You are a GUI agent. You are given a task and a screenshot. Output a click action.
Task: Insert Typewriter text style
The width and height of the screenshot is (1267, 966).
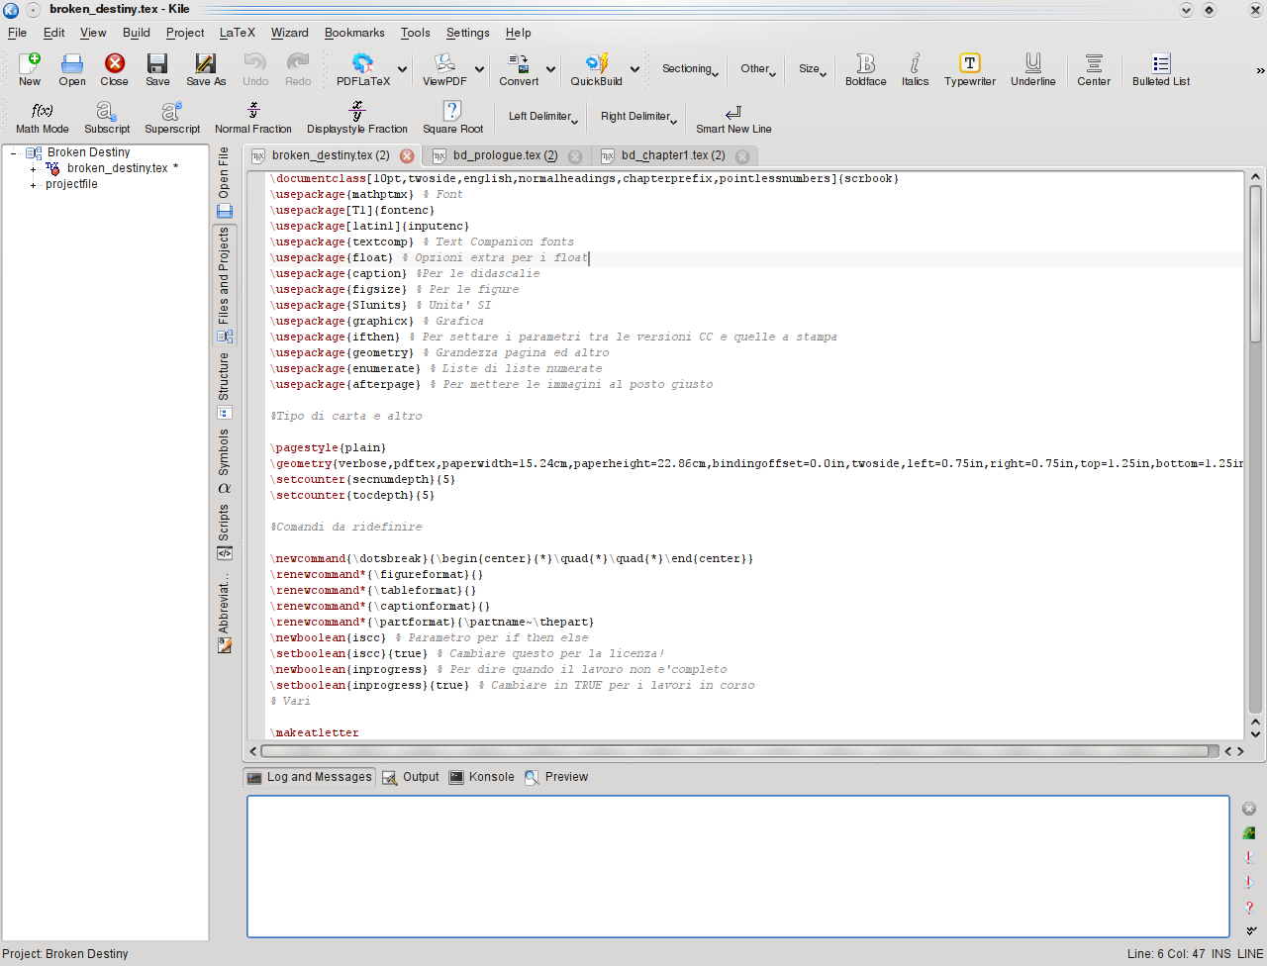(969, 69)
